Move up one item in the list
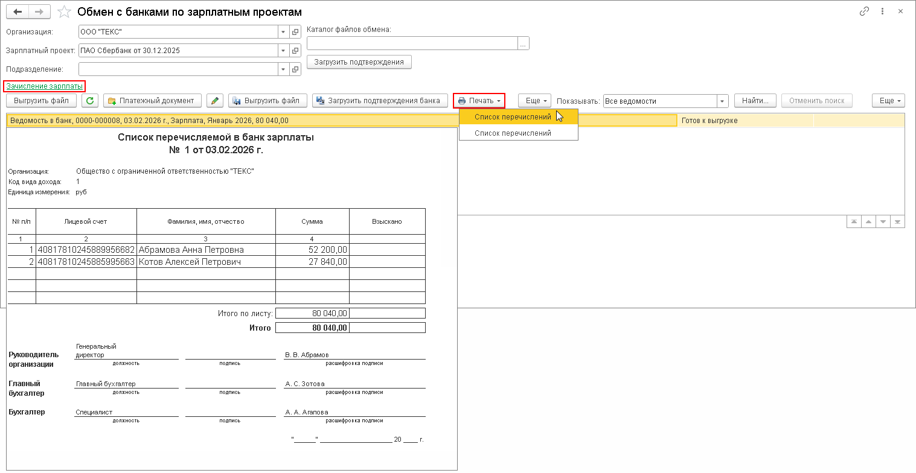This screenshot has height=473, width=916. tap(868, 221)
